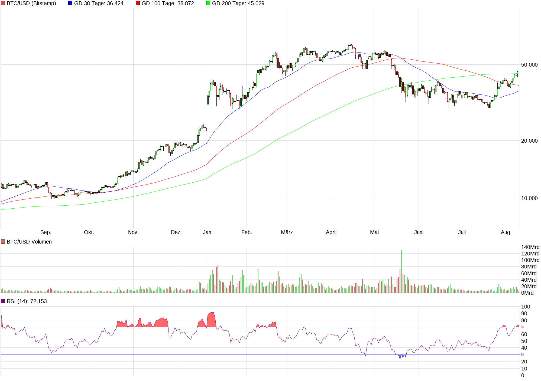Image resolution: width=541 pixels, height=381 pixels.
Task: Click the blue GD 38 Tage swatch
Action: [x=70, y=3]
